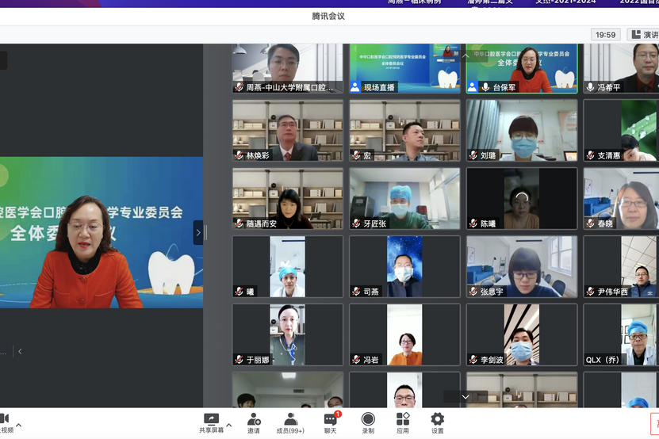Image resolution: width=659 pixels, height=439 pixels.
Task: Click the small left arrow below main video
Action: coord(20,351)
